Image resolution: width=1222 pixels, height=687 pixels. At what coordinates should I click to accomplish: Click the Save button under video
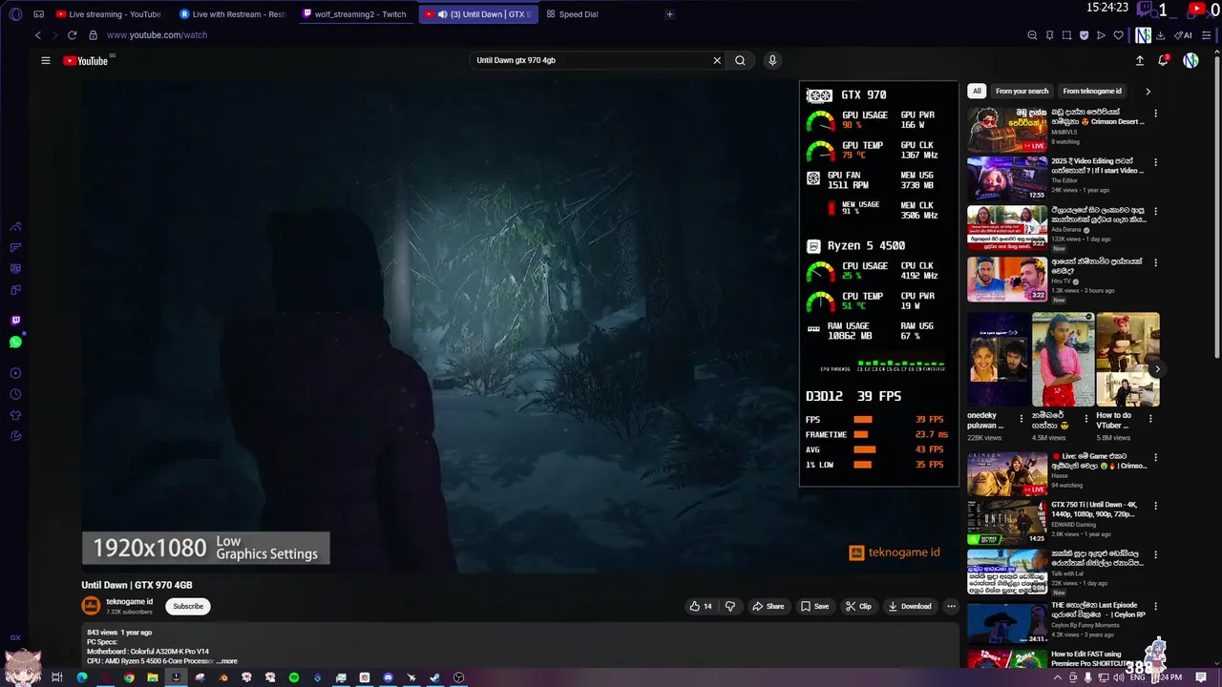(814, 606)
